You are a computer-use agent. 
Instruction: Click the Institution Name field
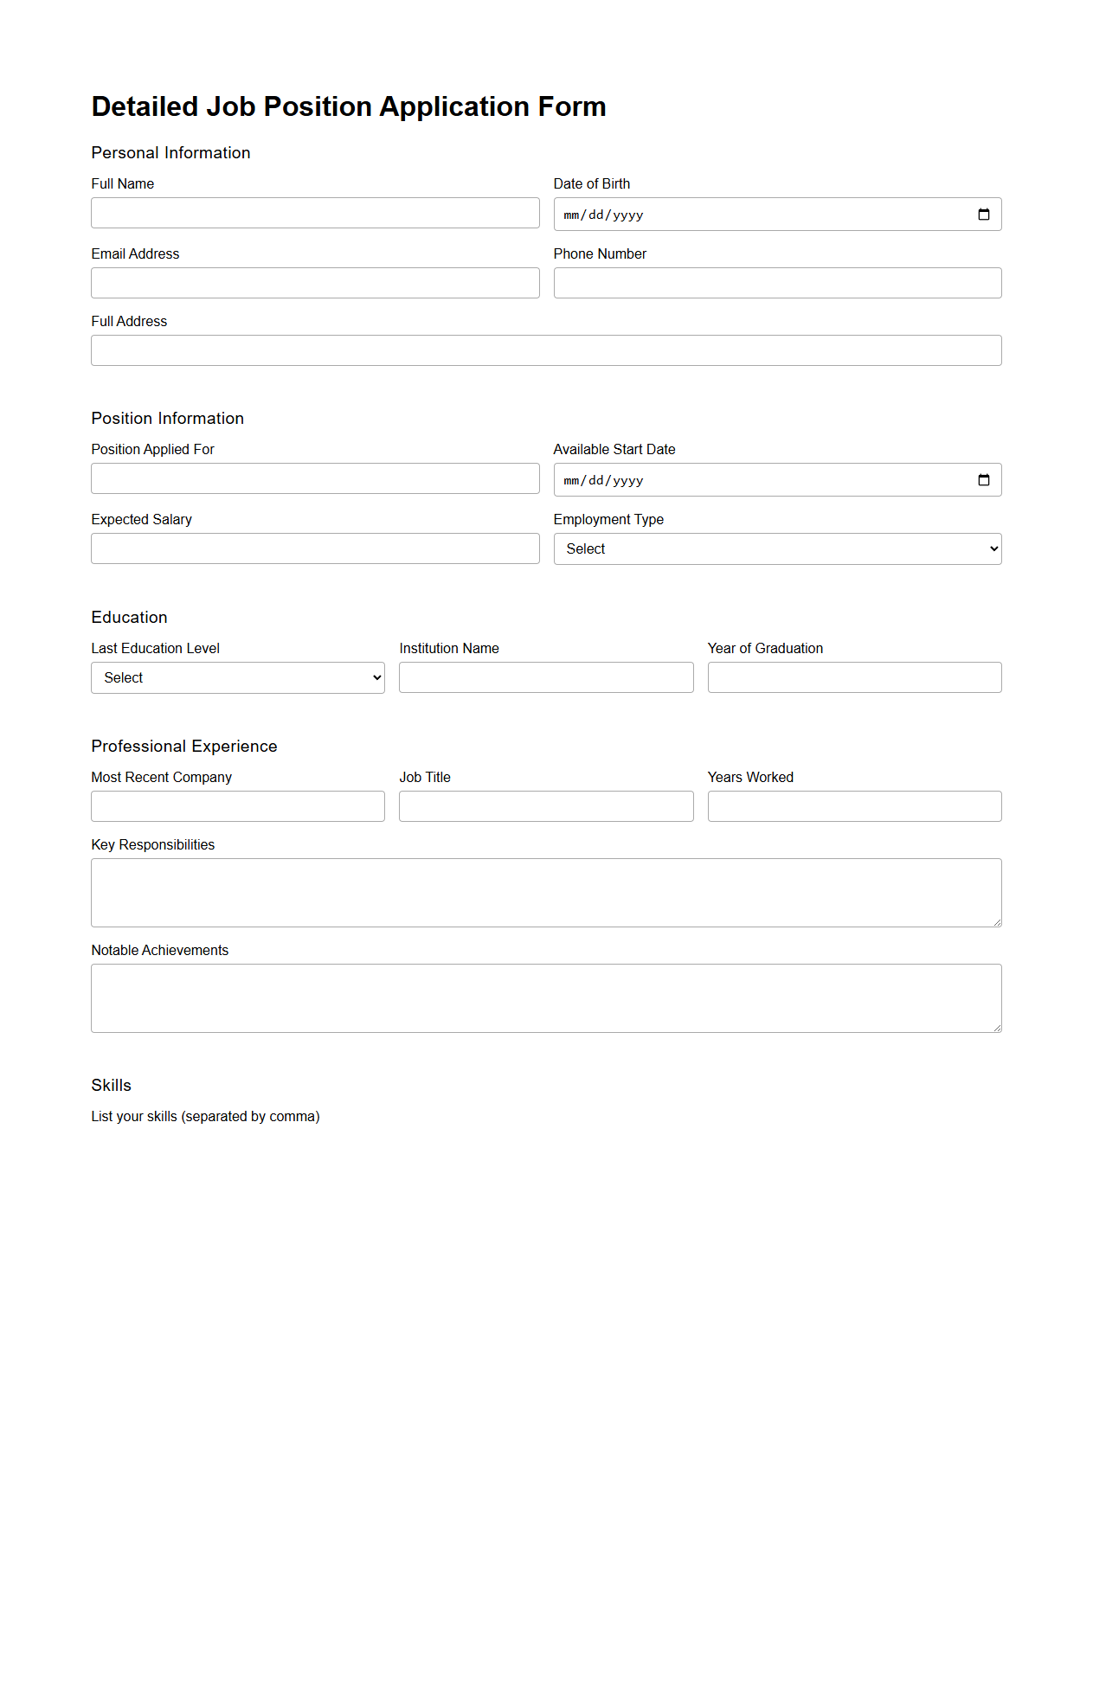click(x=545, y=677)
